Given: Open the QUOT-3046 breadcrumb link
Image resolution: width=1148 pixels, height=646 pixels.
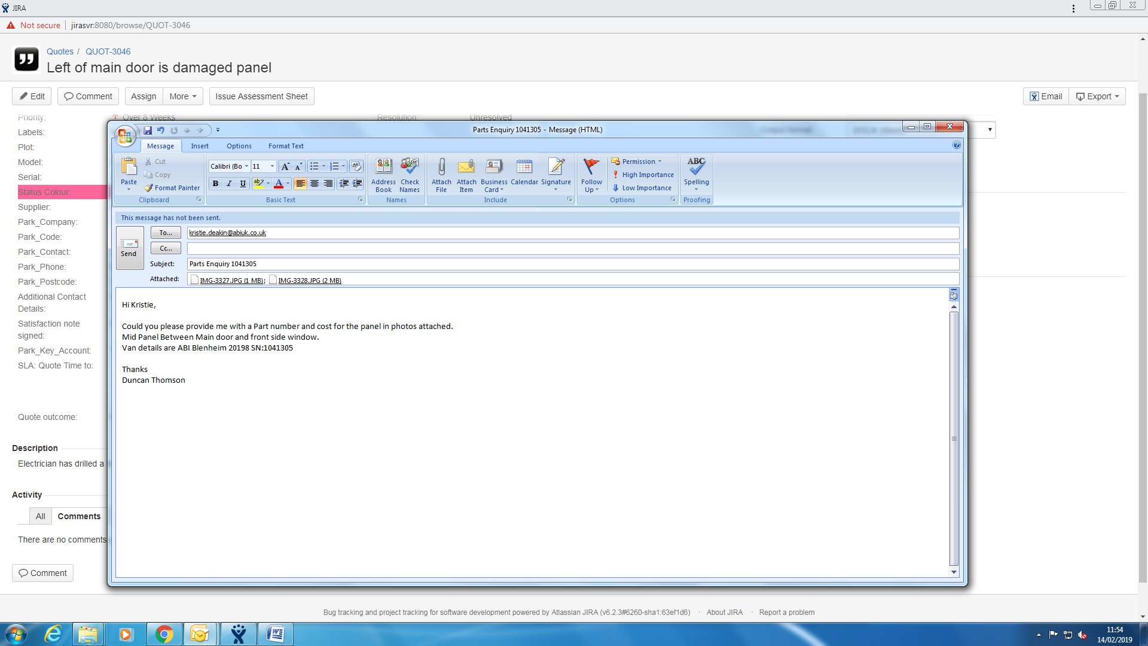Looking at the screenshot, I should point(108,51).
